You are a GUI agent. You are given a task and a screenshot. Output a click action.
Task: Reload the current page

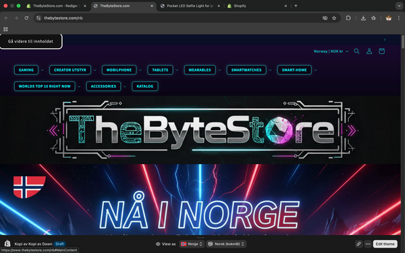(x=26, y=18)
